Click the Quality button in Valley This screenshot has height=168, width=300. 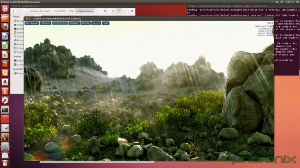pos(86,23)
